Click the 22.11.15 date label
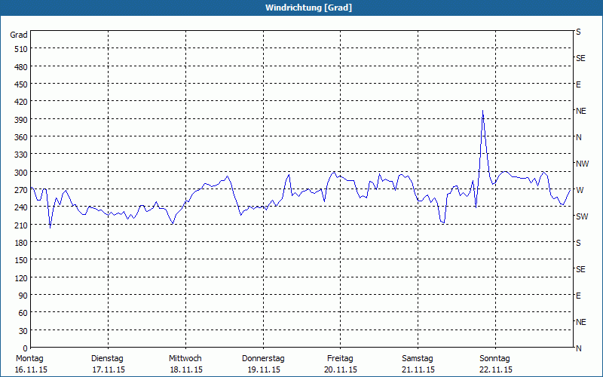 (x=496, y=369)
